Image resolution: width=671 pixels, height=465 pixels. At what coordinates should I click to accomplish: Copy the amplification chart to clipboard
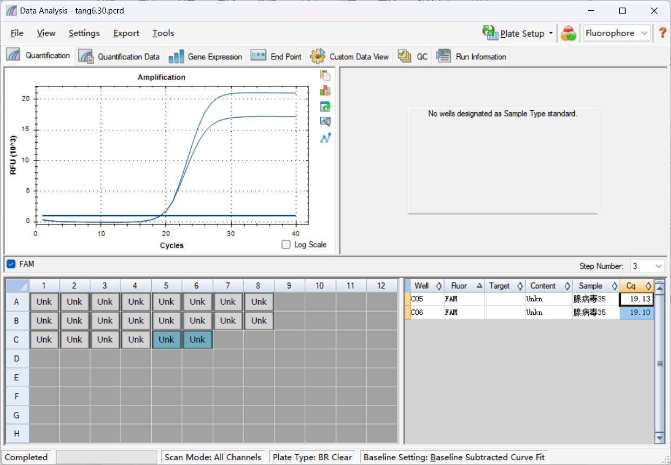pos(325,75)
